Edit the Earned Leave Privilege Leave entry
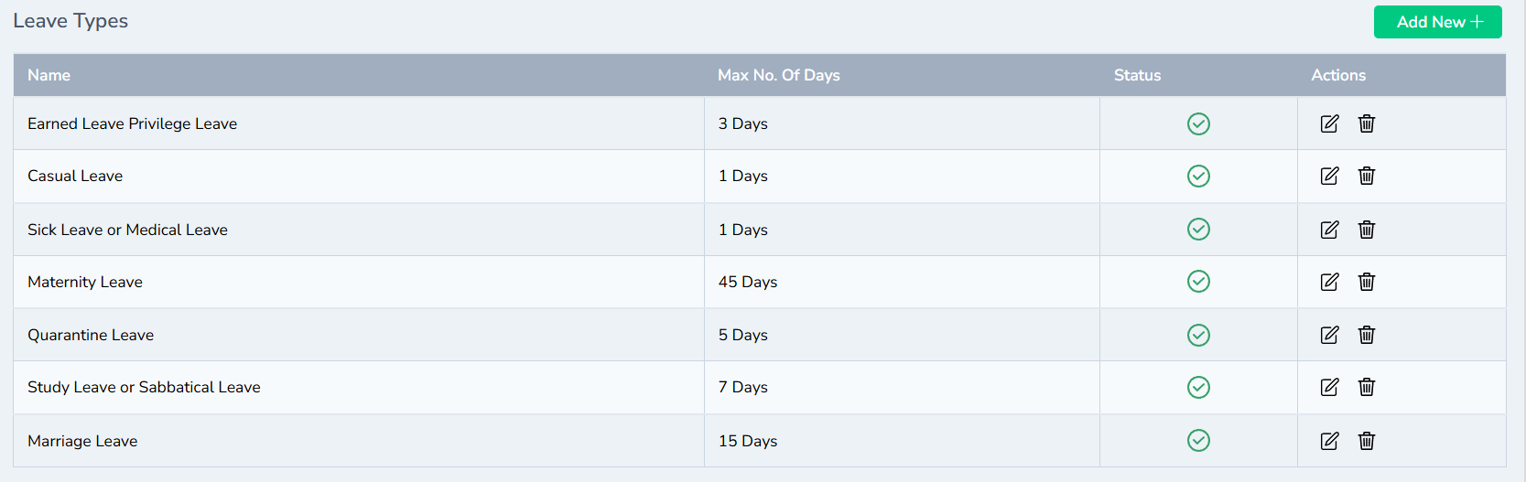This screenshot has height=482, width=1526. 1329,123
